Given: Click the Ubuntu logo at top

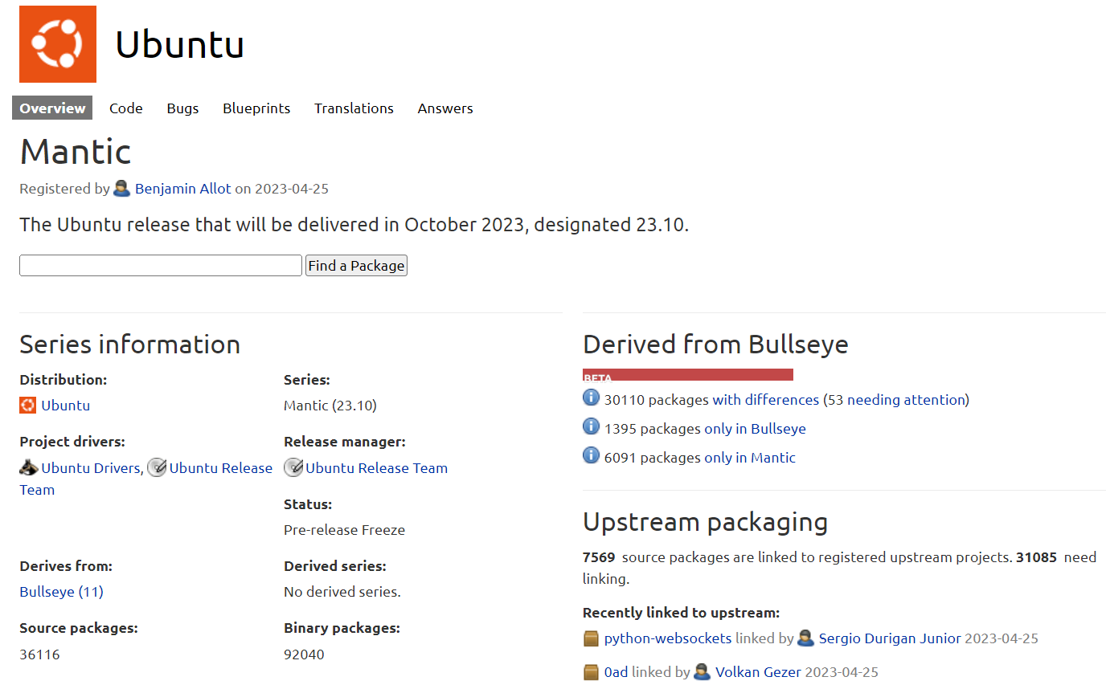Looking at the screenshot, I should (x=58, y=44).
